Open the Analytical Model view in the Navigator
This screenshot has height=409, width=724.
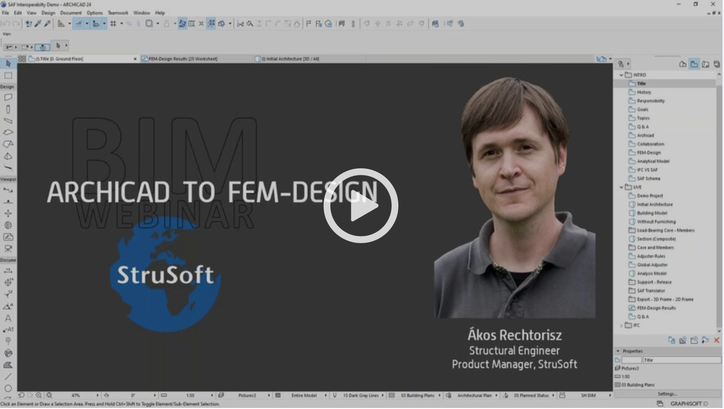pyautogui.click(x=653, y=161)
